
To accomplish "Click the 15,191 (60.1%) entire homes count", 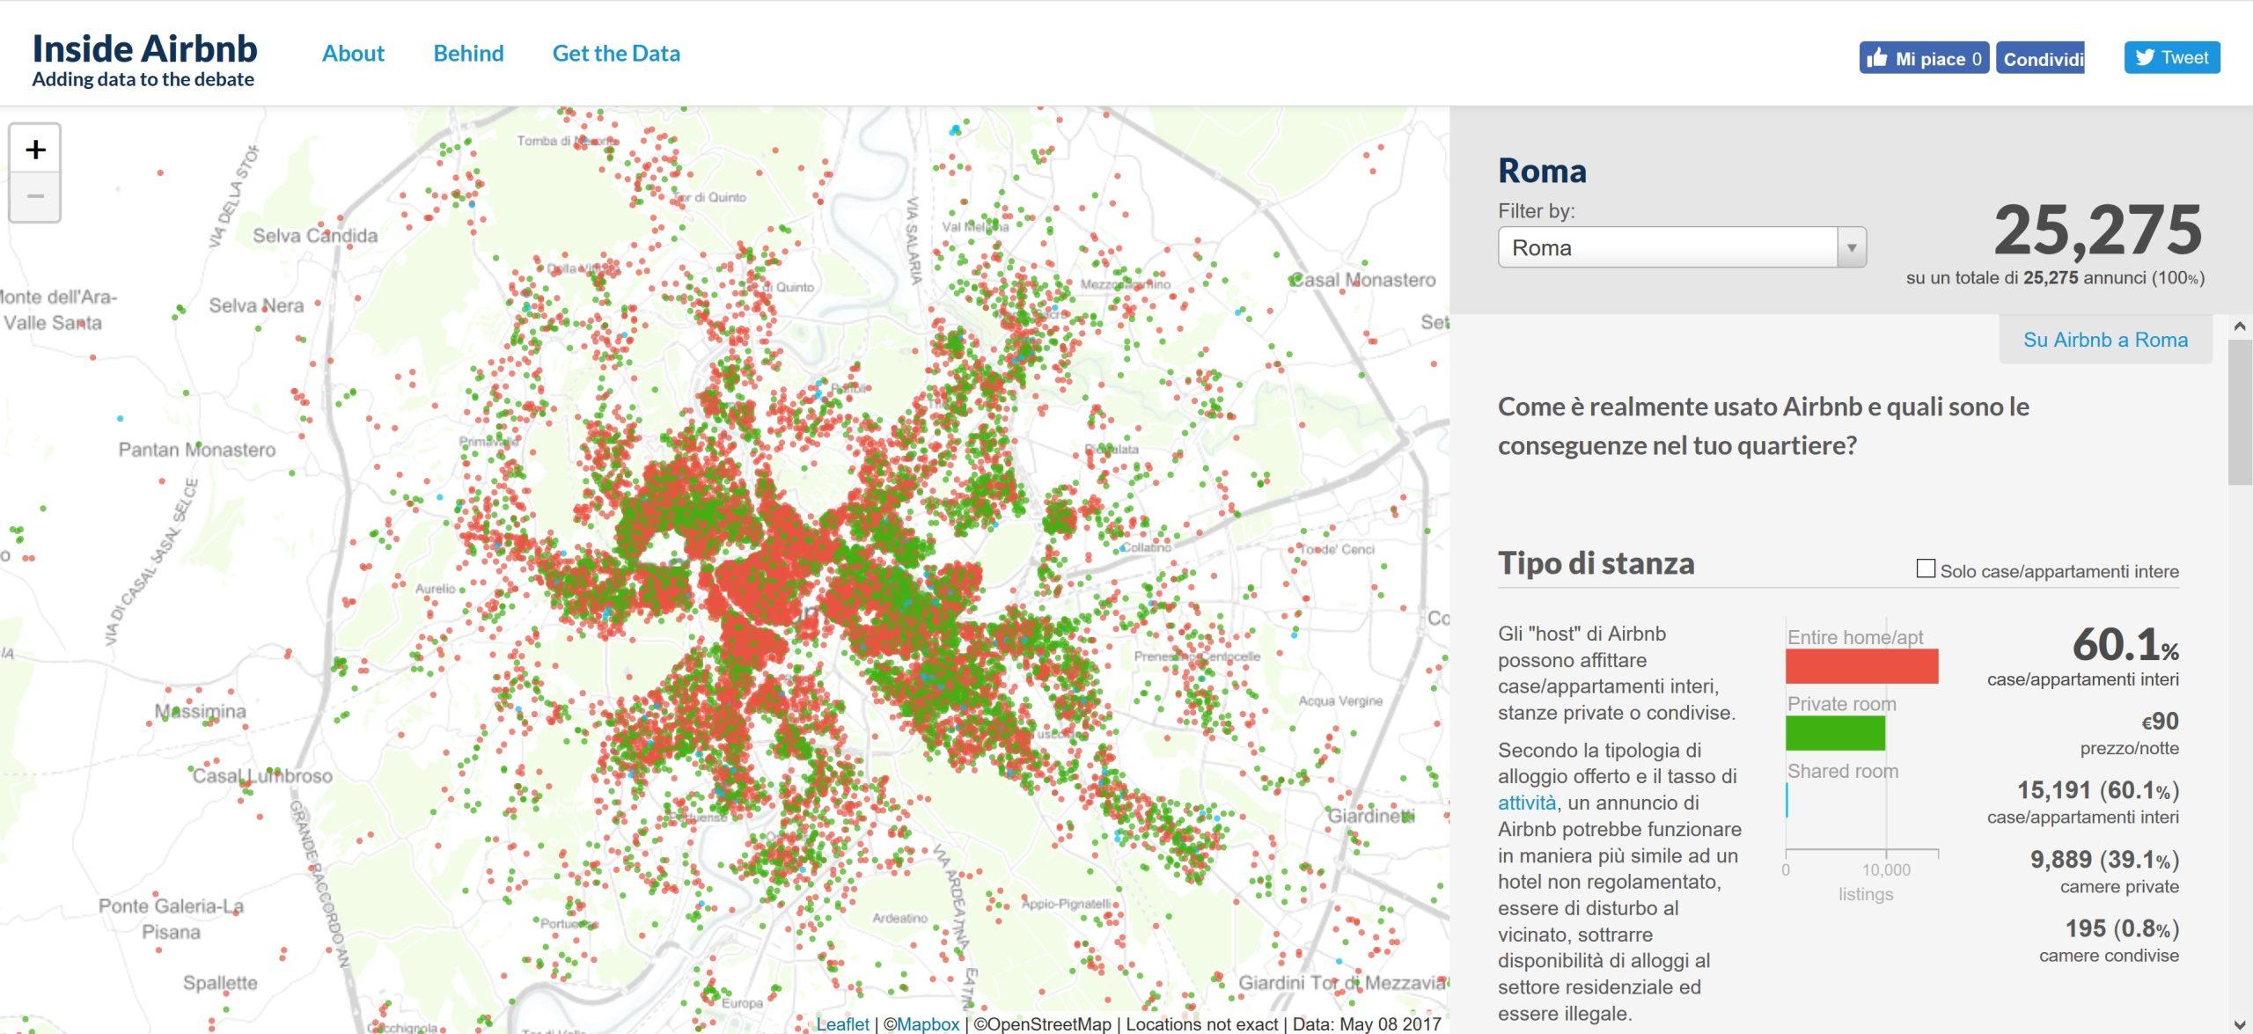I will point(2098,790).
